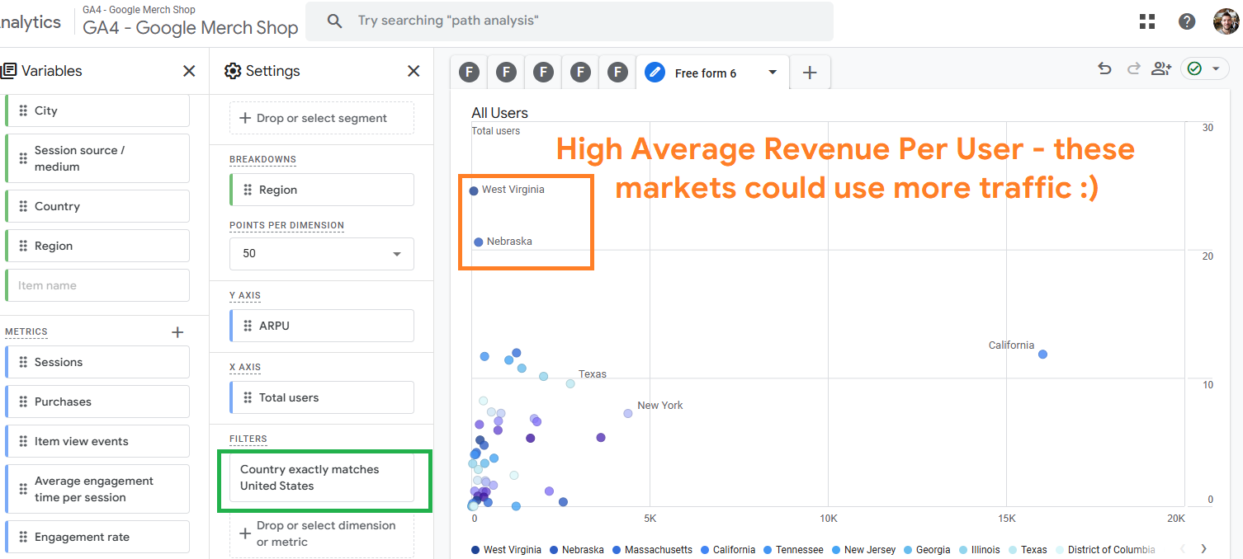1243x559 pixels.
Task: Select the Engagement rate metric
Action: [97, 537]
